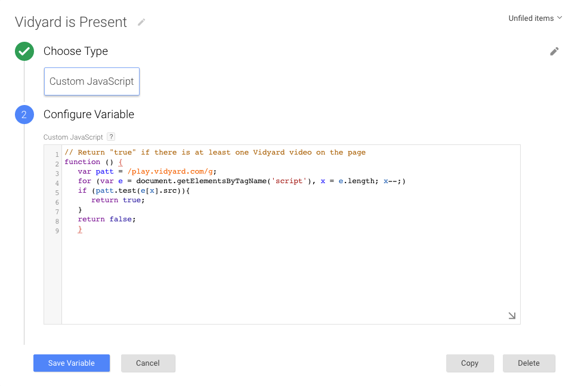This screenshot has height=386, width=578.
Task: Click the getElementsByTagName for-loop line
Action: click(242, 181)
